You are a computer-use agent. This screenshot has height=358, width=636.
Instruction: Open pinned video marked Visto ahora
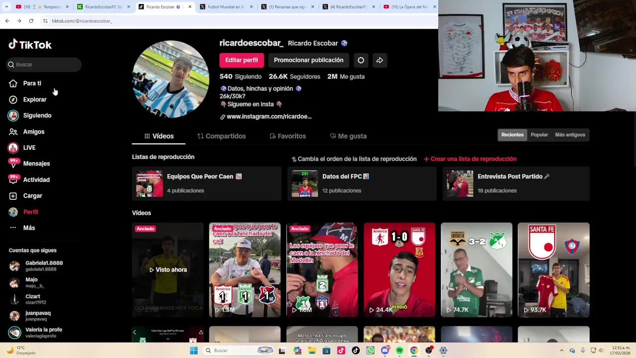point(167,270)
